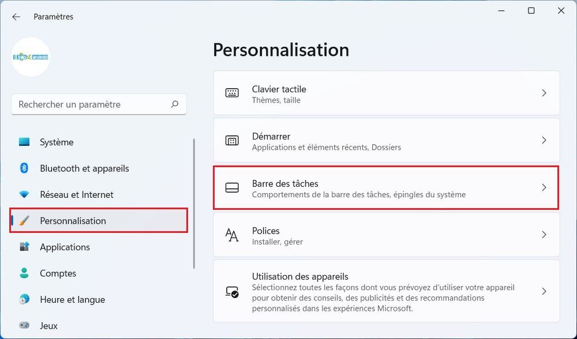Click the Polices AA icon
Image resolution: width=577 pixels, height=339 pixels.
(x=232, y=235)
